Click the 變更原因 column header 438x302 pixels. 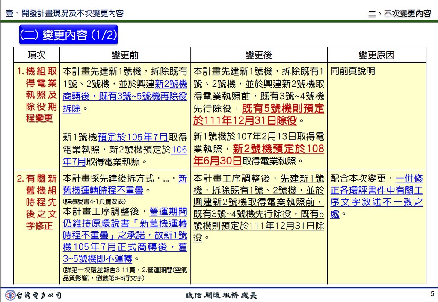click(376, 55)
